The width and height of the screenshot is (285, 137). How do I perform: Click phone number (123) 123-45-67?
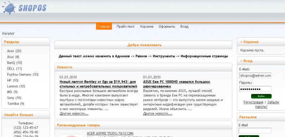point(26,128)
